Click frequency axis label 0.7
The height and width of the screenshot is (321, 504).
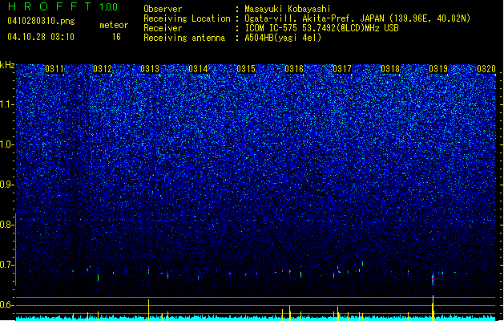coord(7,265)
